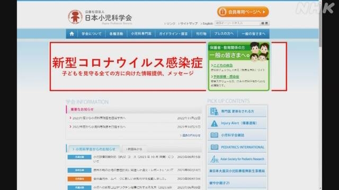
Task: Click the page vertical scrollbar thumb
Action: 320,24
